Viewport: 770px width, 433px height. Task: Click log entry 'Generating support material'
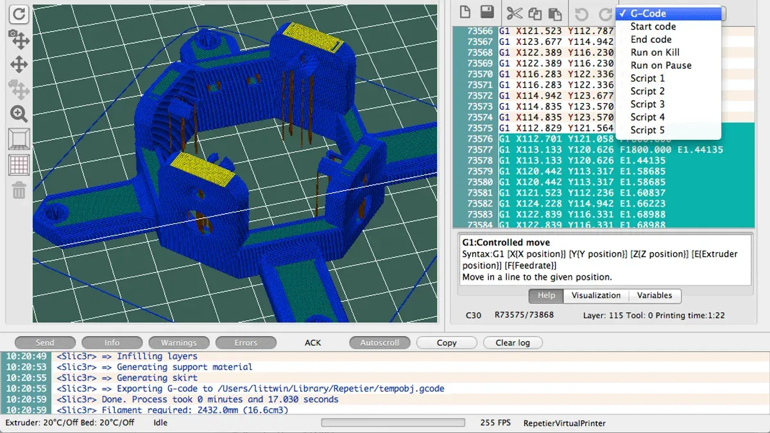(385, 367)
